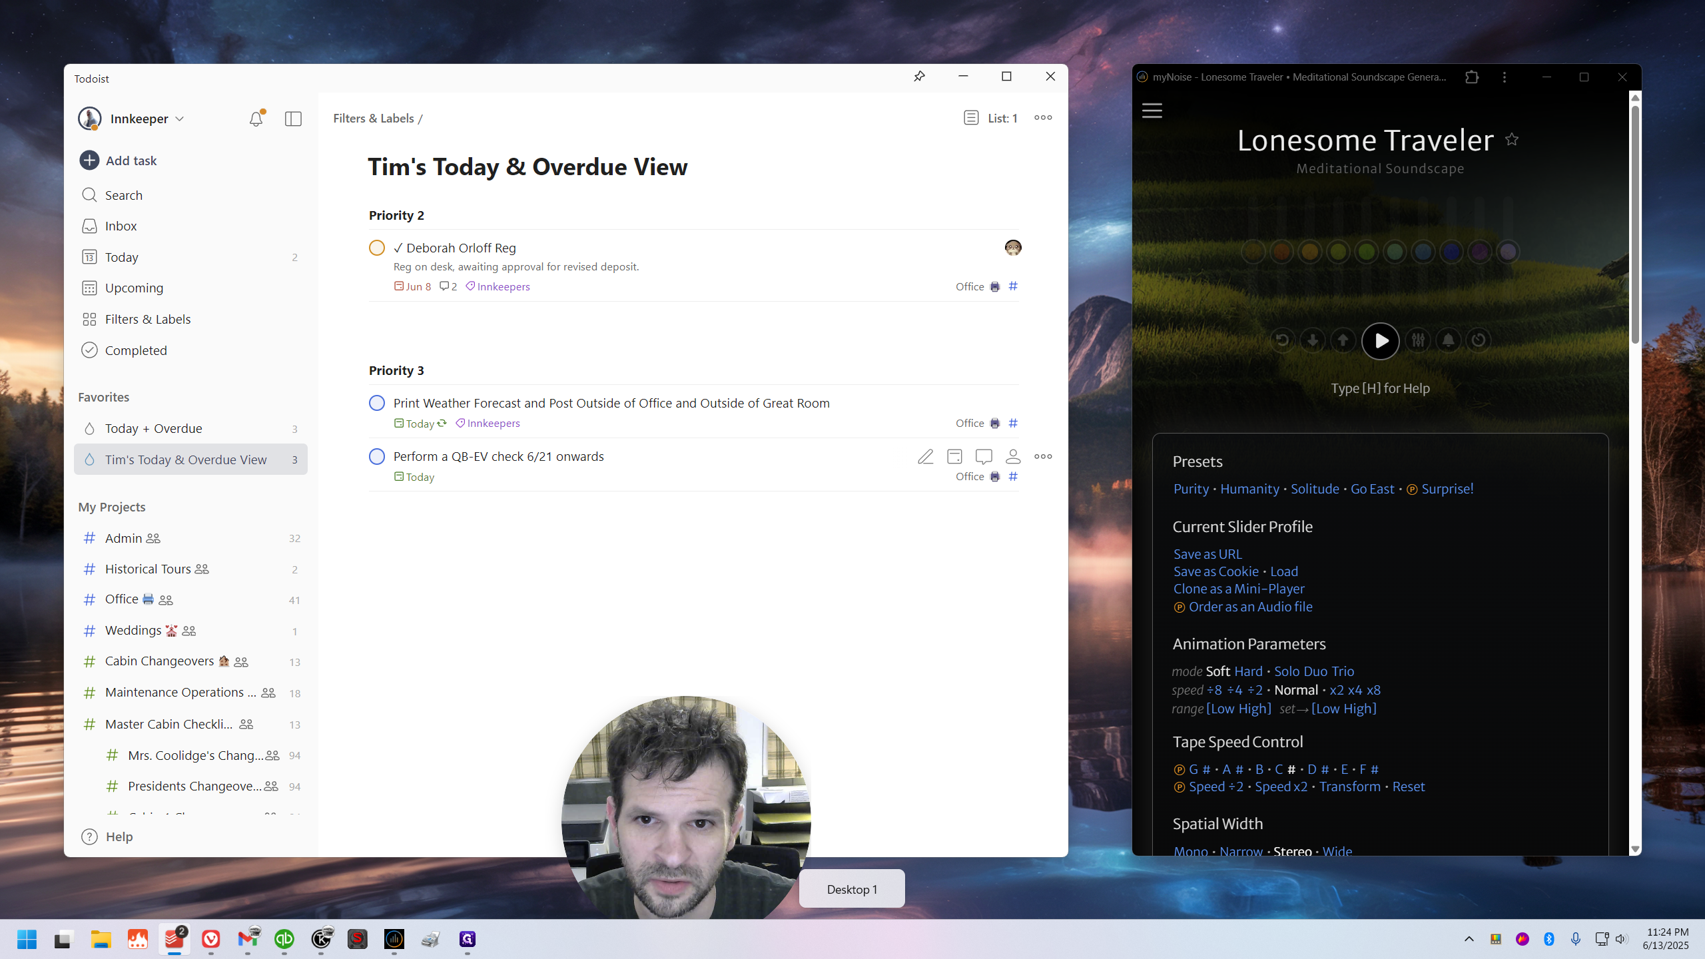Pin the Todoist window with the pushpin icon

coord(919,77)
